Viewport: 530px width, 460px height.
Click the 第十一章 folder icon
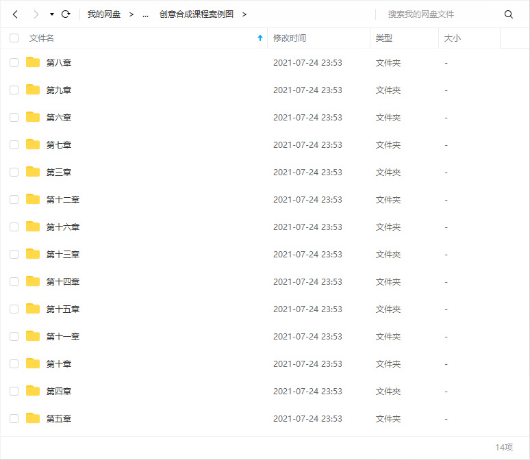33,336
